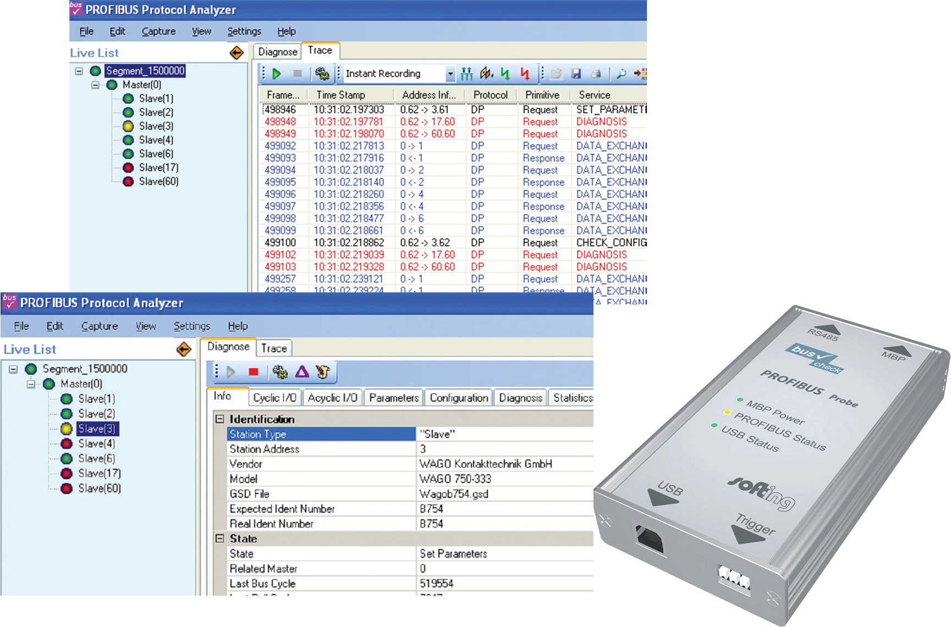Select trace row with frame 498946
Screen dimensions: 951x627
click(x=454, y=109)
